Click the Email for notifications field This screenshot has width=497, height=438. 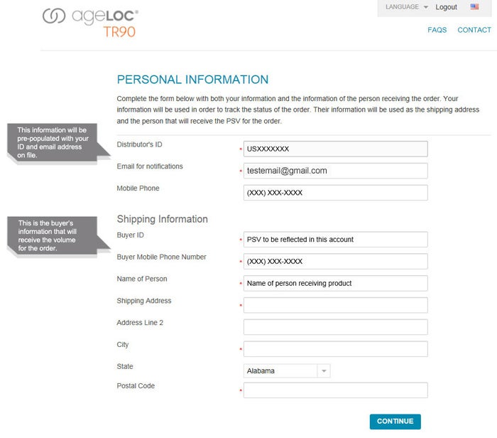pyautogui.click(x=335, y=171)
